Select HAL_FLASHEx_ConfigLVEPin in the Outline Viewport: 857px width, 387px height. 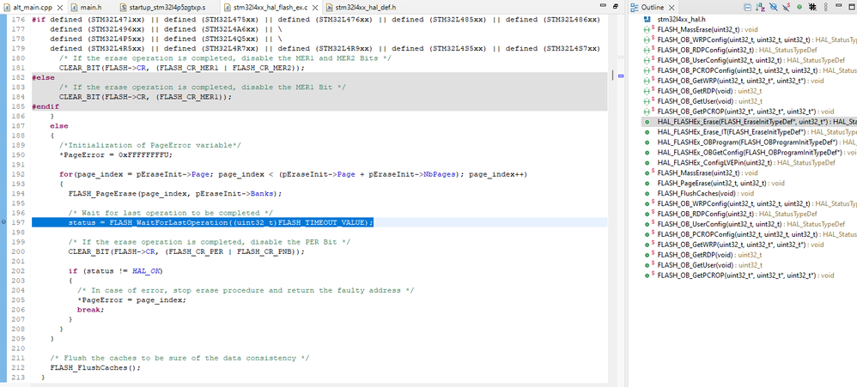click(x=746, y=163)
